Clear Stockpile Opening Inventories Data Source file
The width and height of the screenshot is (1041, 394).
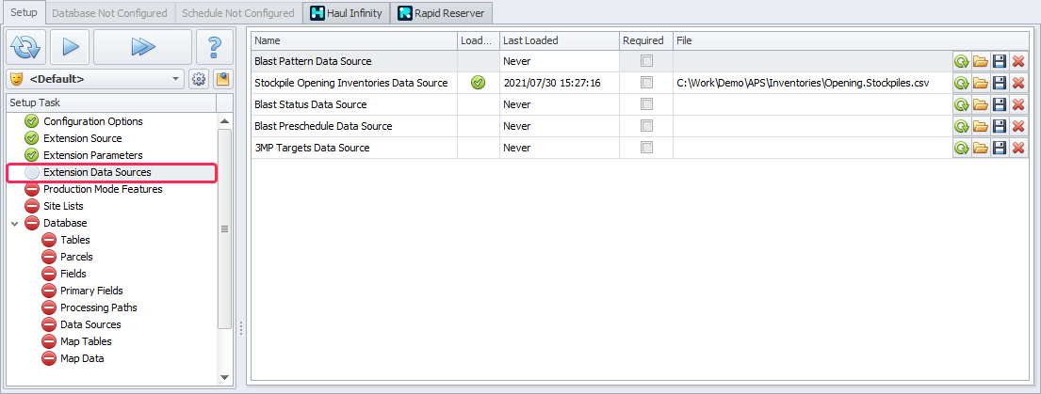pyautogui.click(x=1018, y=84)
